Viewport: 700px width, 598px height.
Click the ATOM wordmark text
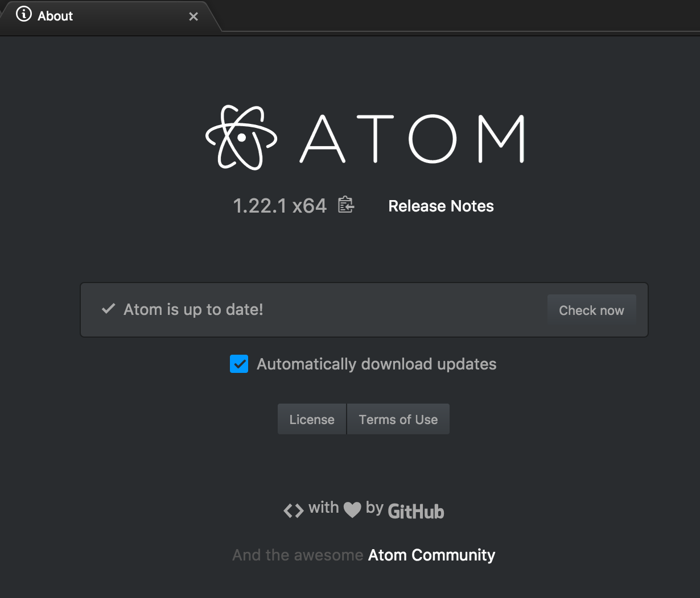click(412, 139)
